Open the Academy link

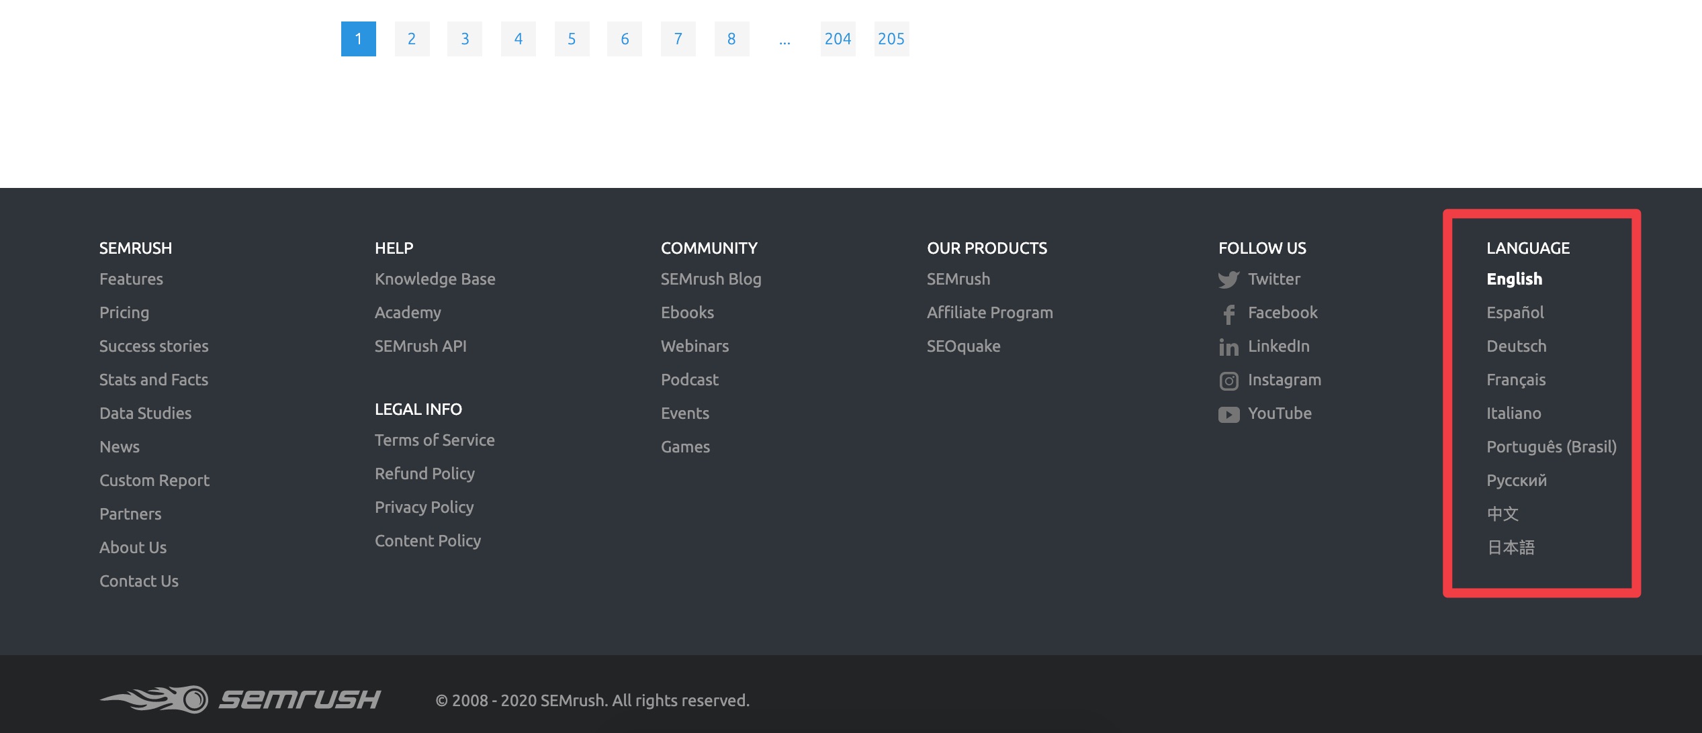tap(408, 313)
